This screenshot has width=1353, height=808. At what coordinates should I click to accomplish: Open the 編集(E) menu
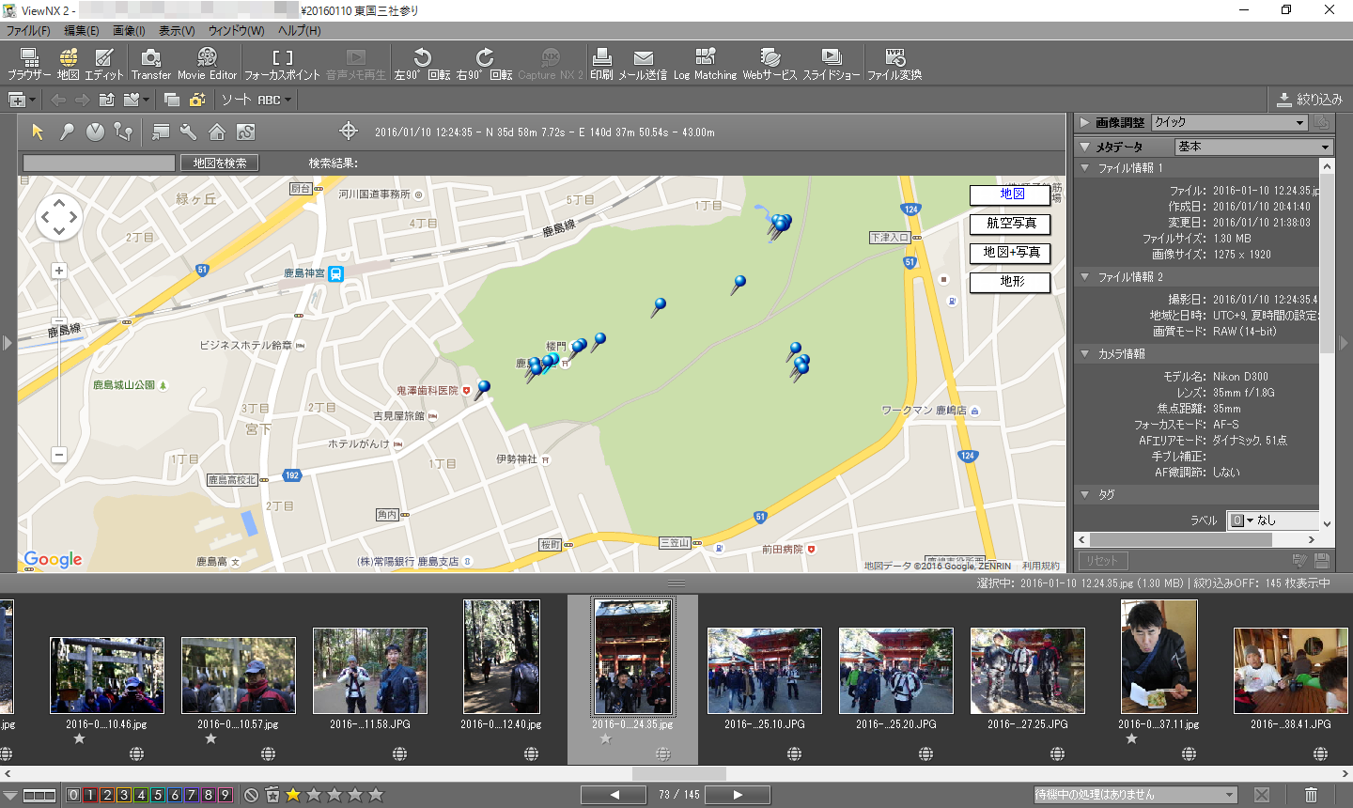click(82, 31)
